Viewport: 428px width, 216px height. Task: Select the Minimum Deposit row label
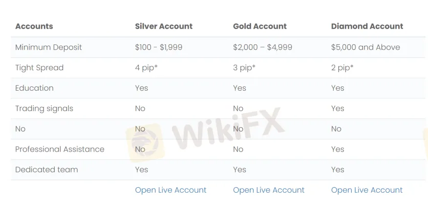point(48,47)
